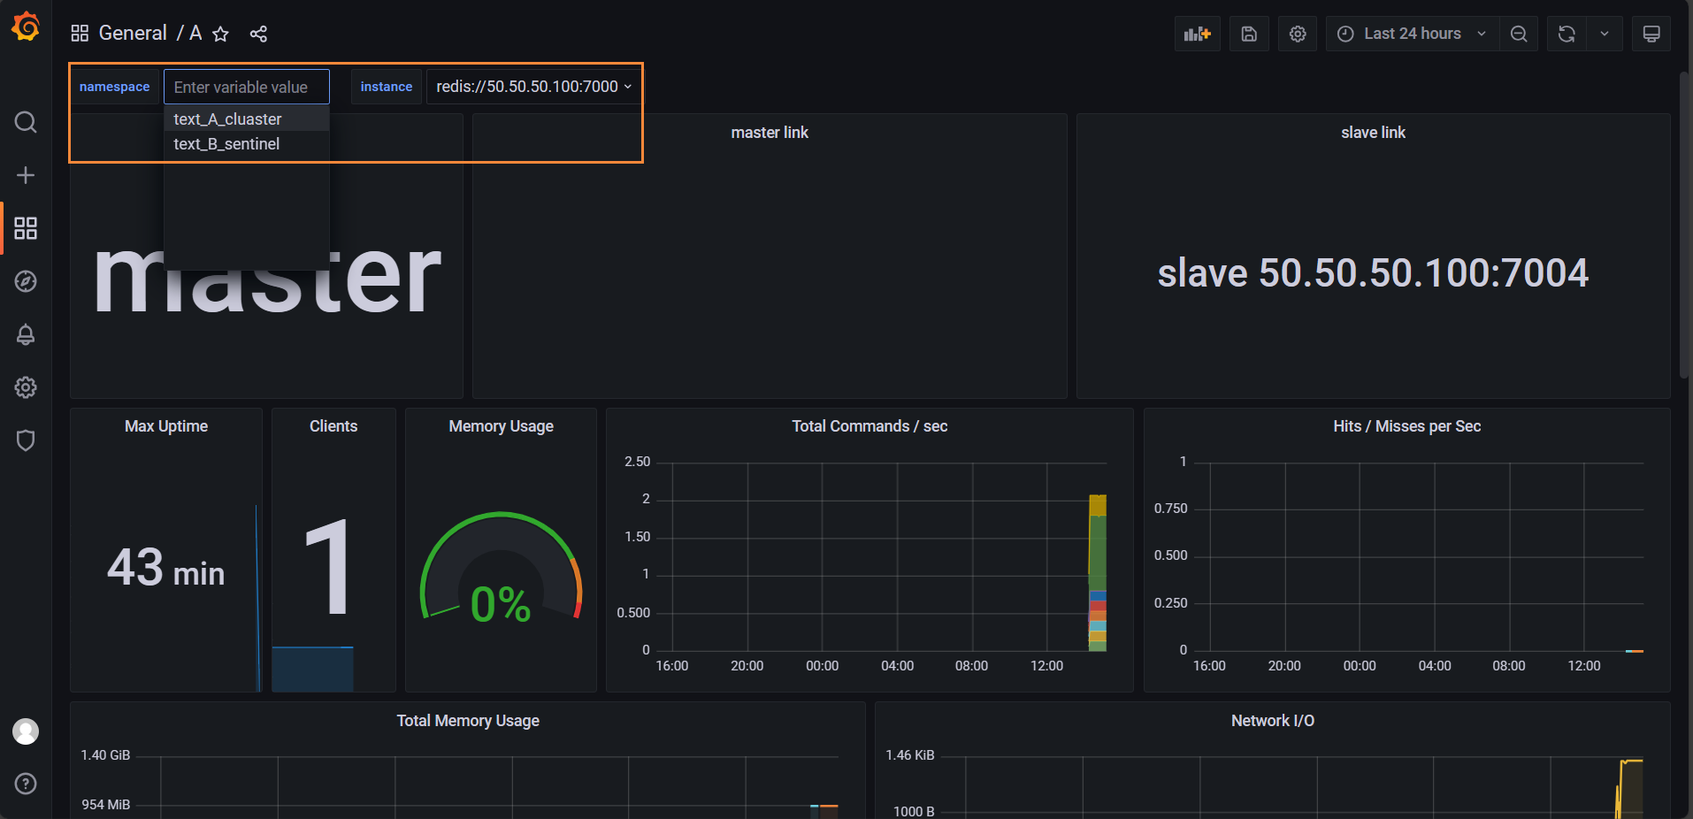Open Alerting bell icon
The height and width of the screenshot is (819, 1693).
26,334
